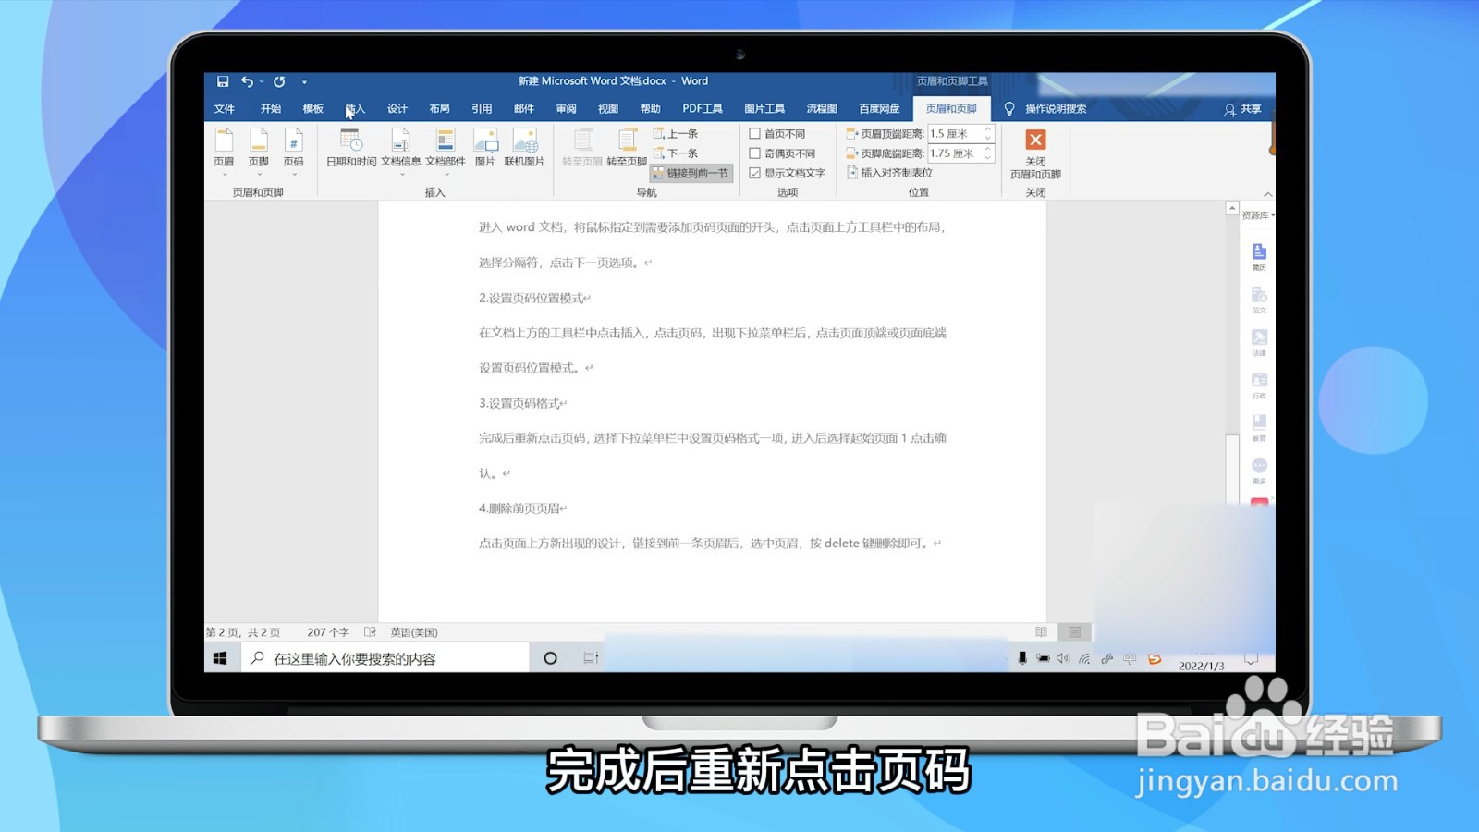Open Task View on the taskbar
Image resolution: width=1479 pixels, height=832 pixels.
tap(591, 658)
